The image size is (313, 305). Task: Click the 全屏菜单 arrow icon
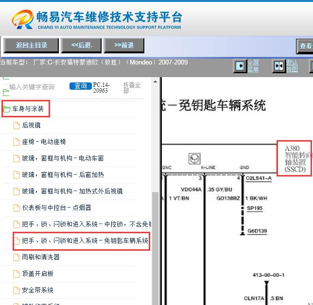pos(240,66)
